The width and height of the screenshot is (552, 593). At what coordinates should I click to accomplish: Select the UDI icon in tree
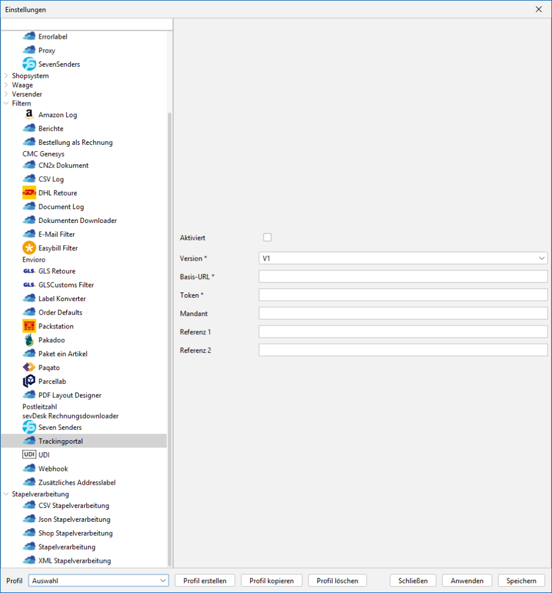29,455
